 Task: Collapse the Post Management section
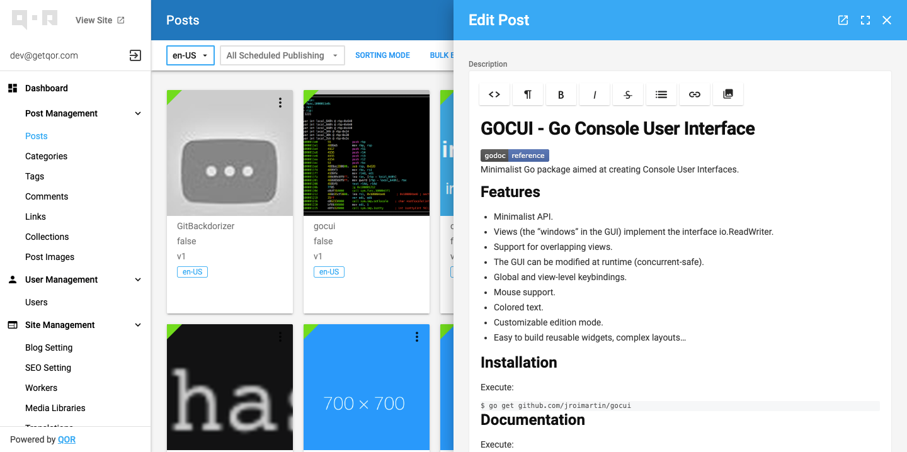click(x=138, y=113)
